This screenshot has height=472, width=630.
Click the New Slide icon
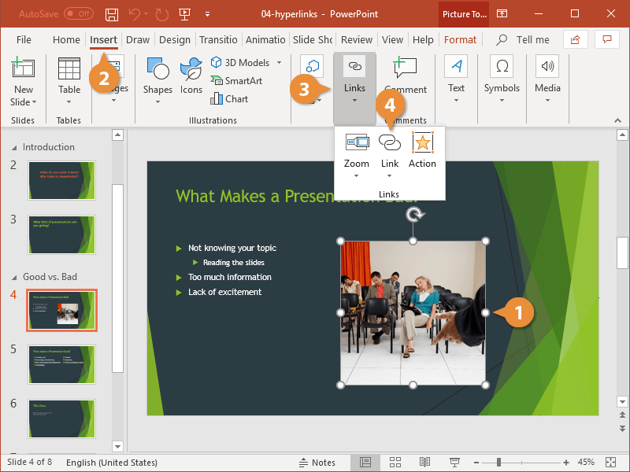(23, 68)
